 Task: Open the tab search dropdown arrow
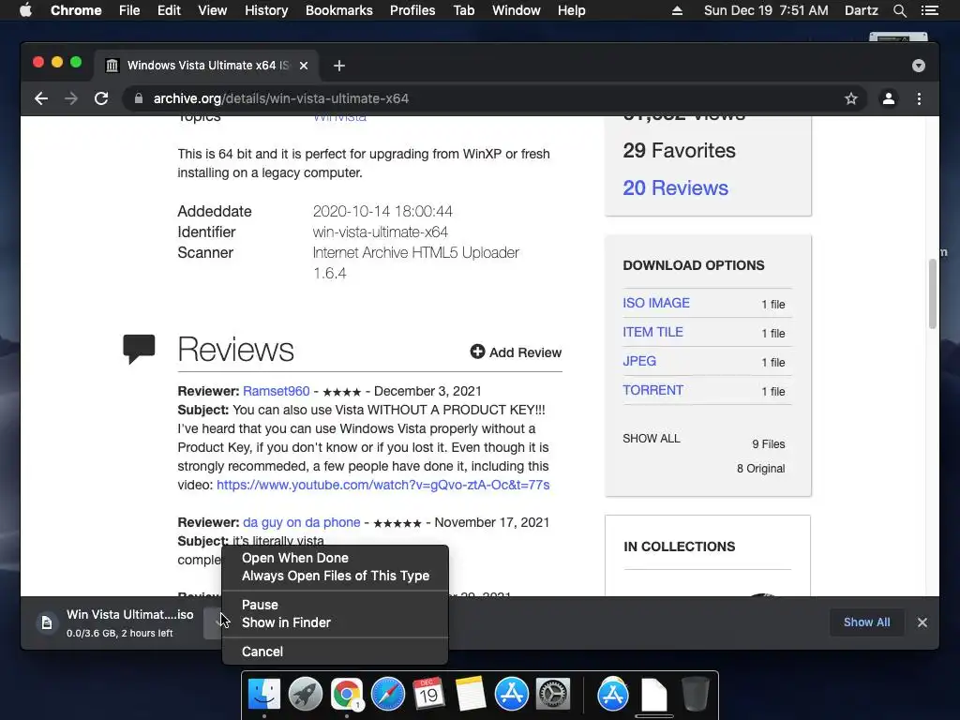pos(919,66)
